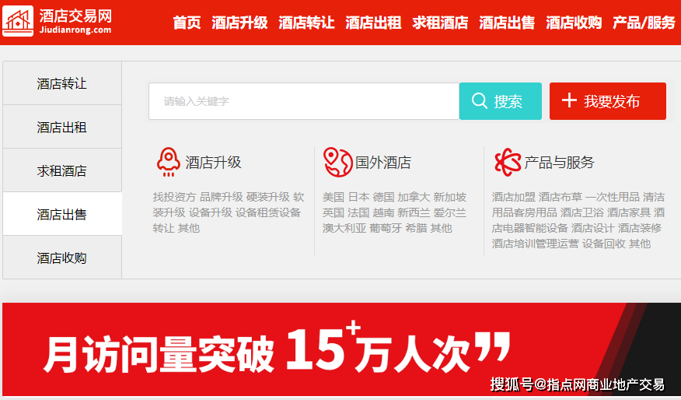
Task: Focus the keyword search input field
Action: [x=303, y=101]
